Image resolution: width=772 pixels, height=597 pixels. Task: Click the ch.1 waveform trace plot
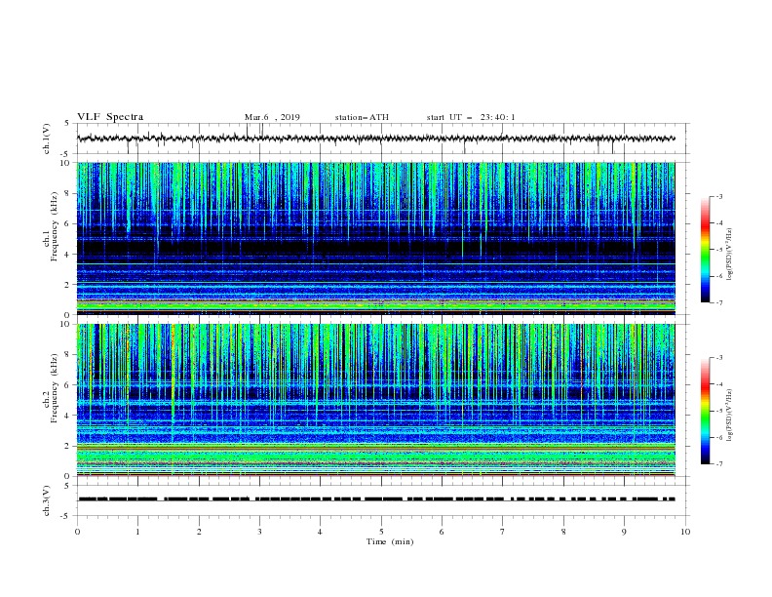pos(376,139)
